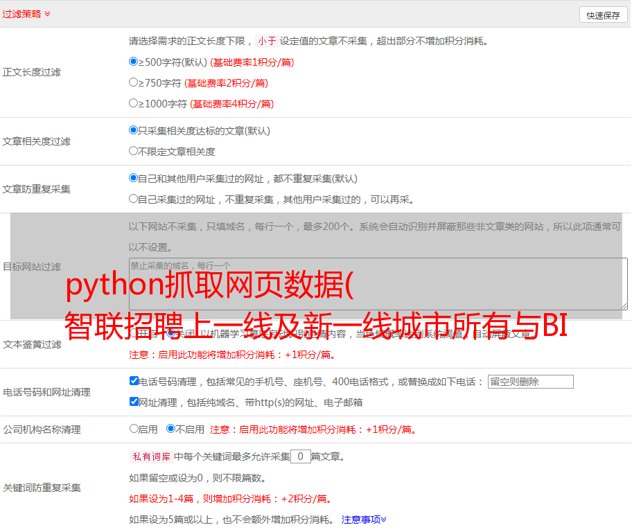Select 不启用 for 公司机构名称清理
632x532 pixels.
point(170,429)
